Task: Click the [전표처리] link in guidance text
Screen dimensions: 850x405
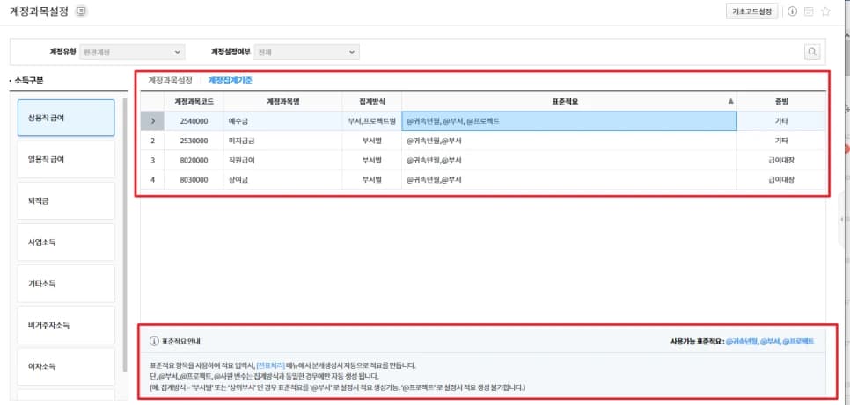Action: 270,366
